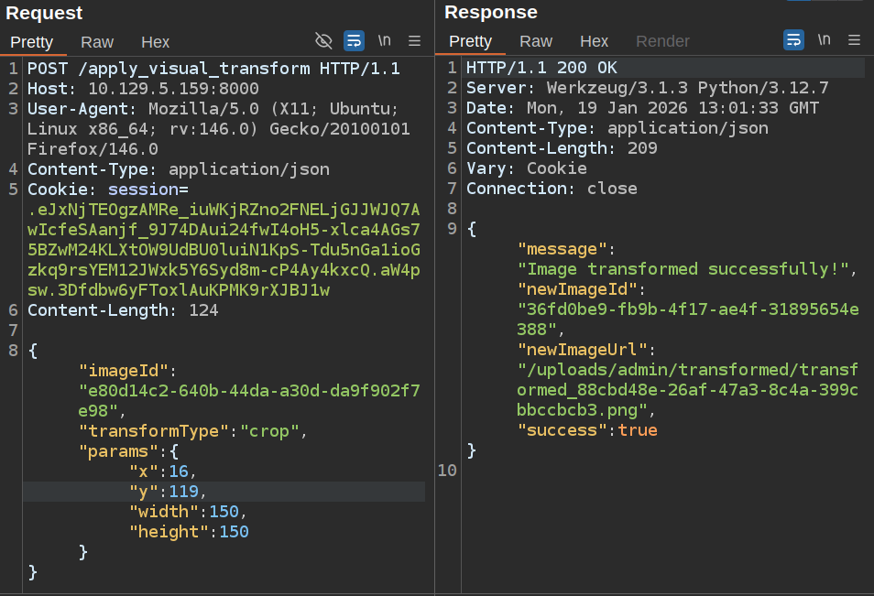The height and width of the screenshot is (596, 874).
Task: Click the "success" true value in response
Action: (x=638, y=430)
